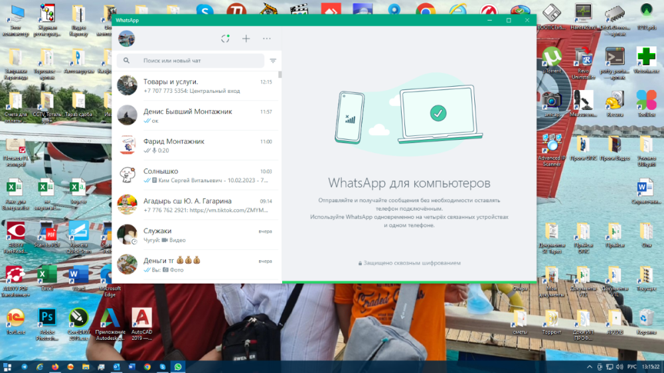664x373 pixels.
Task: Open the Торрент folder on desktop
Action: point(551,322)
